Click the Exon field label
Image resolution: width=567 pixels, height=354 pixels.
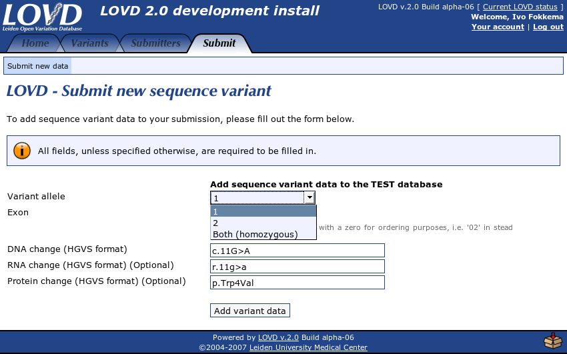(x=18, y=213)
